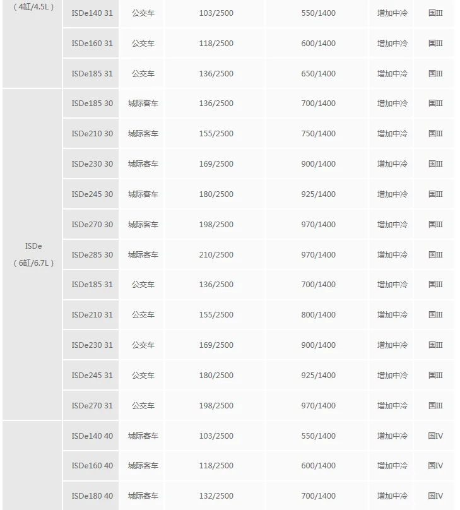Select the ISDe140 40 model cell

click(92, 436)
